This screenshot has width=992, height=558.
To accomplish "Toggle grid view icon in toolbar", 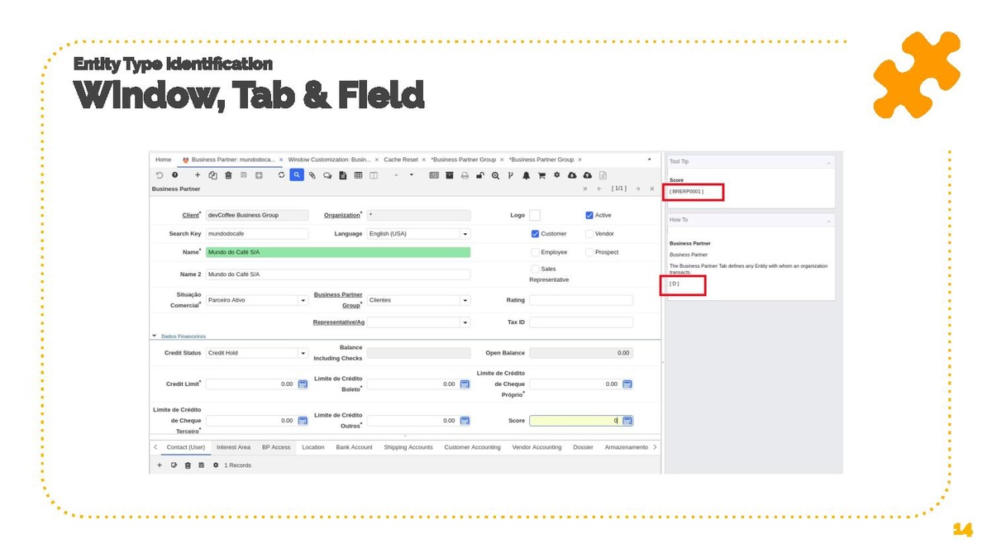I will [x=358, y=175].
